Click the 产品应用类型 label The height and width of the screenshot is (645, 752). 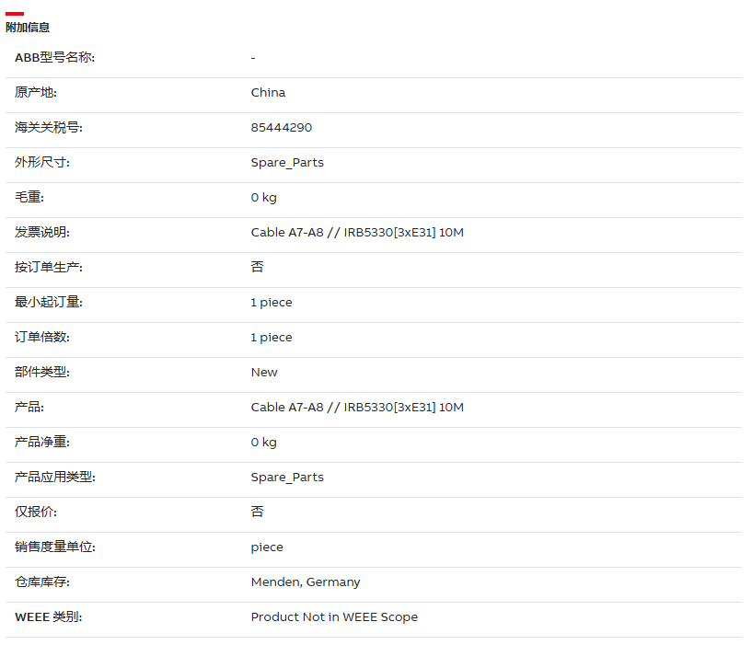coord(55,478)
